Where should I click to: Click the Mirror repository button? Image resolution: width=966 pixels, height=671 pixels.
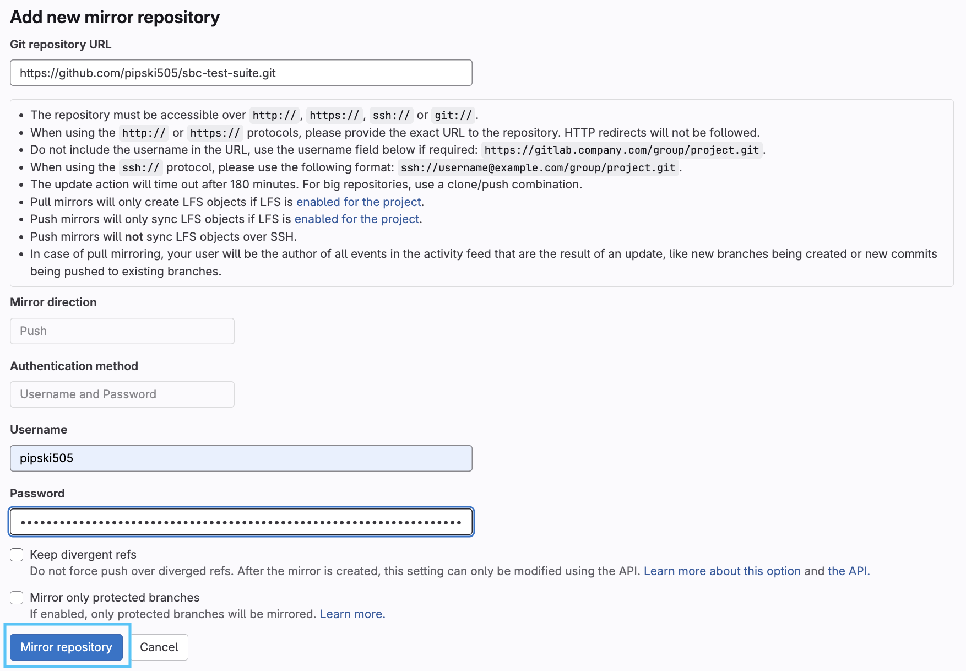66,647
